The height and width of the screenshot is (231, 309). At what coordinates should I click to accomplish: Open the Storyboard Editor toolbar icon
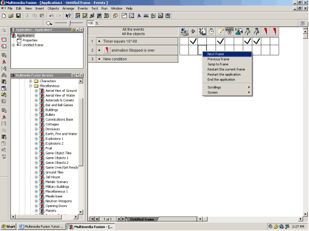pyautogui.click(x=77, y=16)
